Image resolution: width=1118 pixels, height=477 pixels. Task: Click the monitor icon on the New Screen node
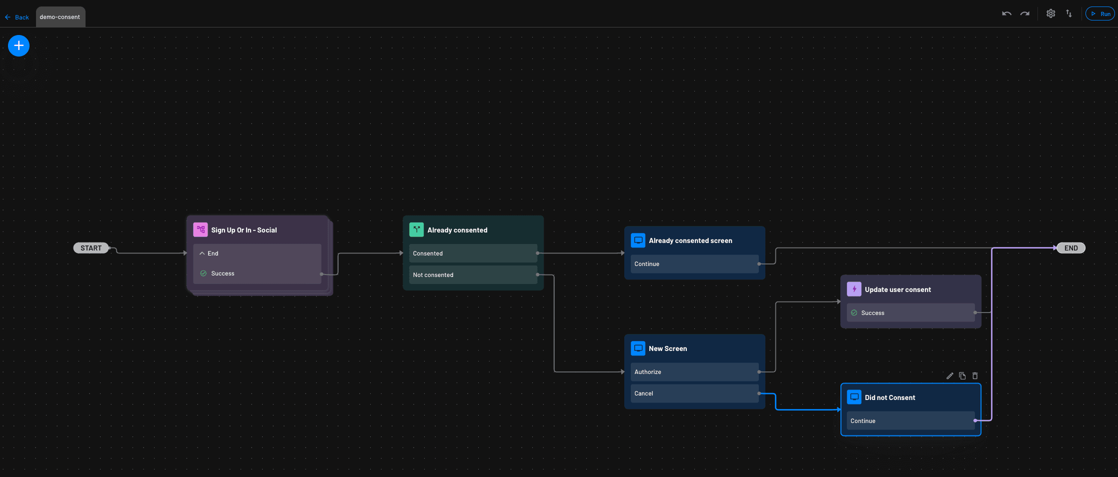(638, 348)
